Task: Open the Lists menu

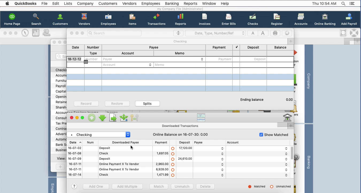Action: click(68, 3)
